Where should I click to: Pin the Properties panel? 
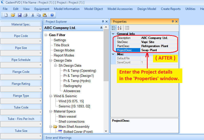[173, 21]
